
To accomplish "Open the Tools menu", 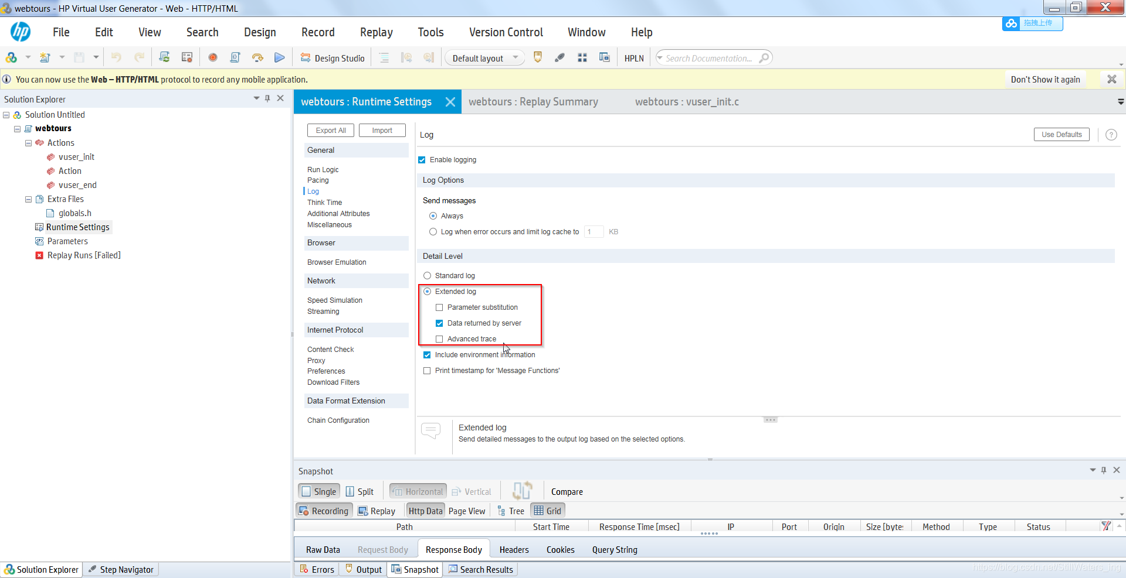I will coord(431,32).
